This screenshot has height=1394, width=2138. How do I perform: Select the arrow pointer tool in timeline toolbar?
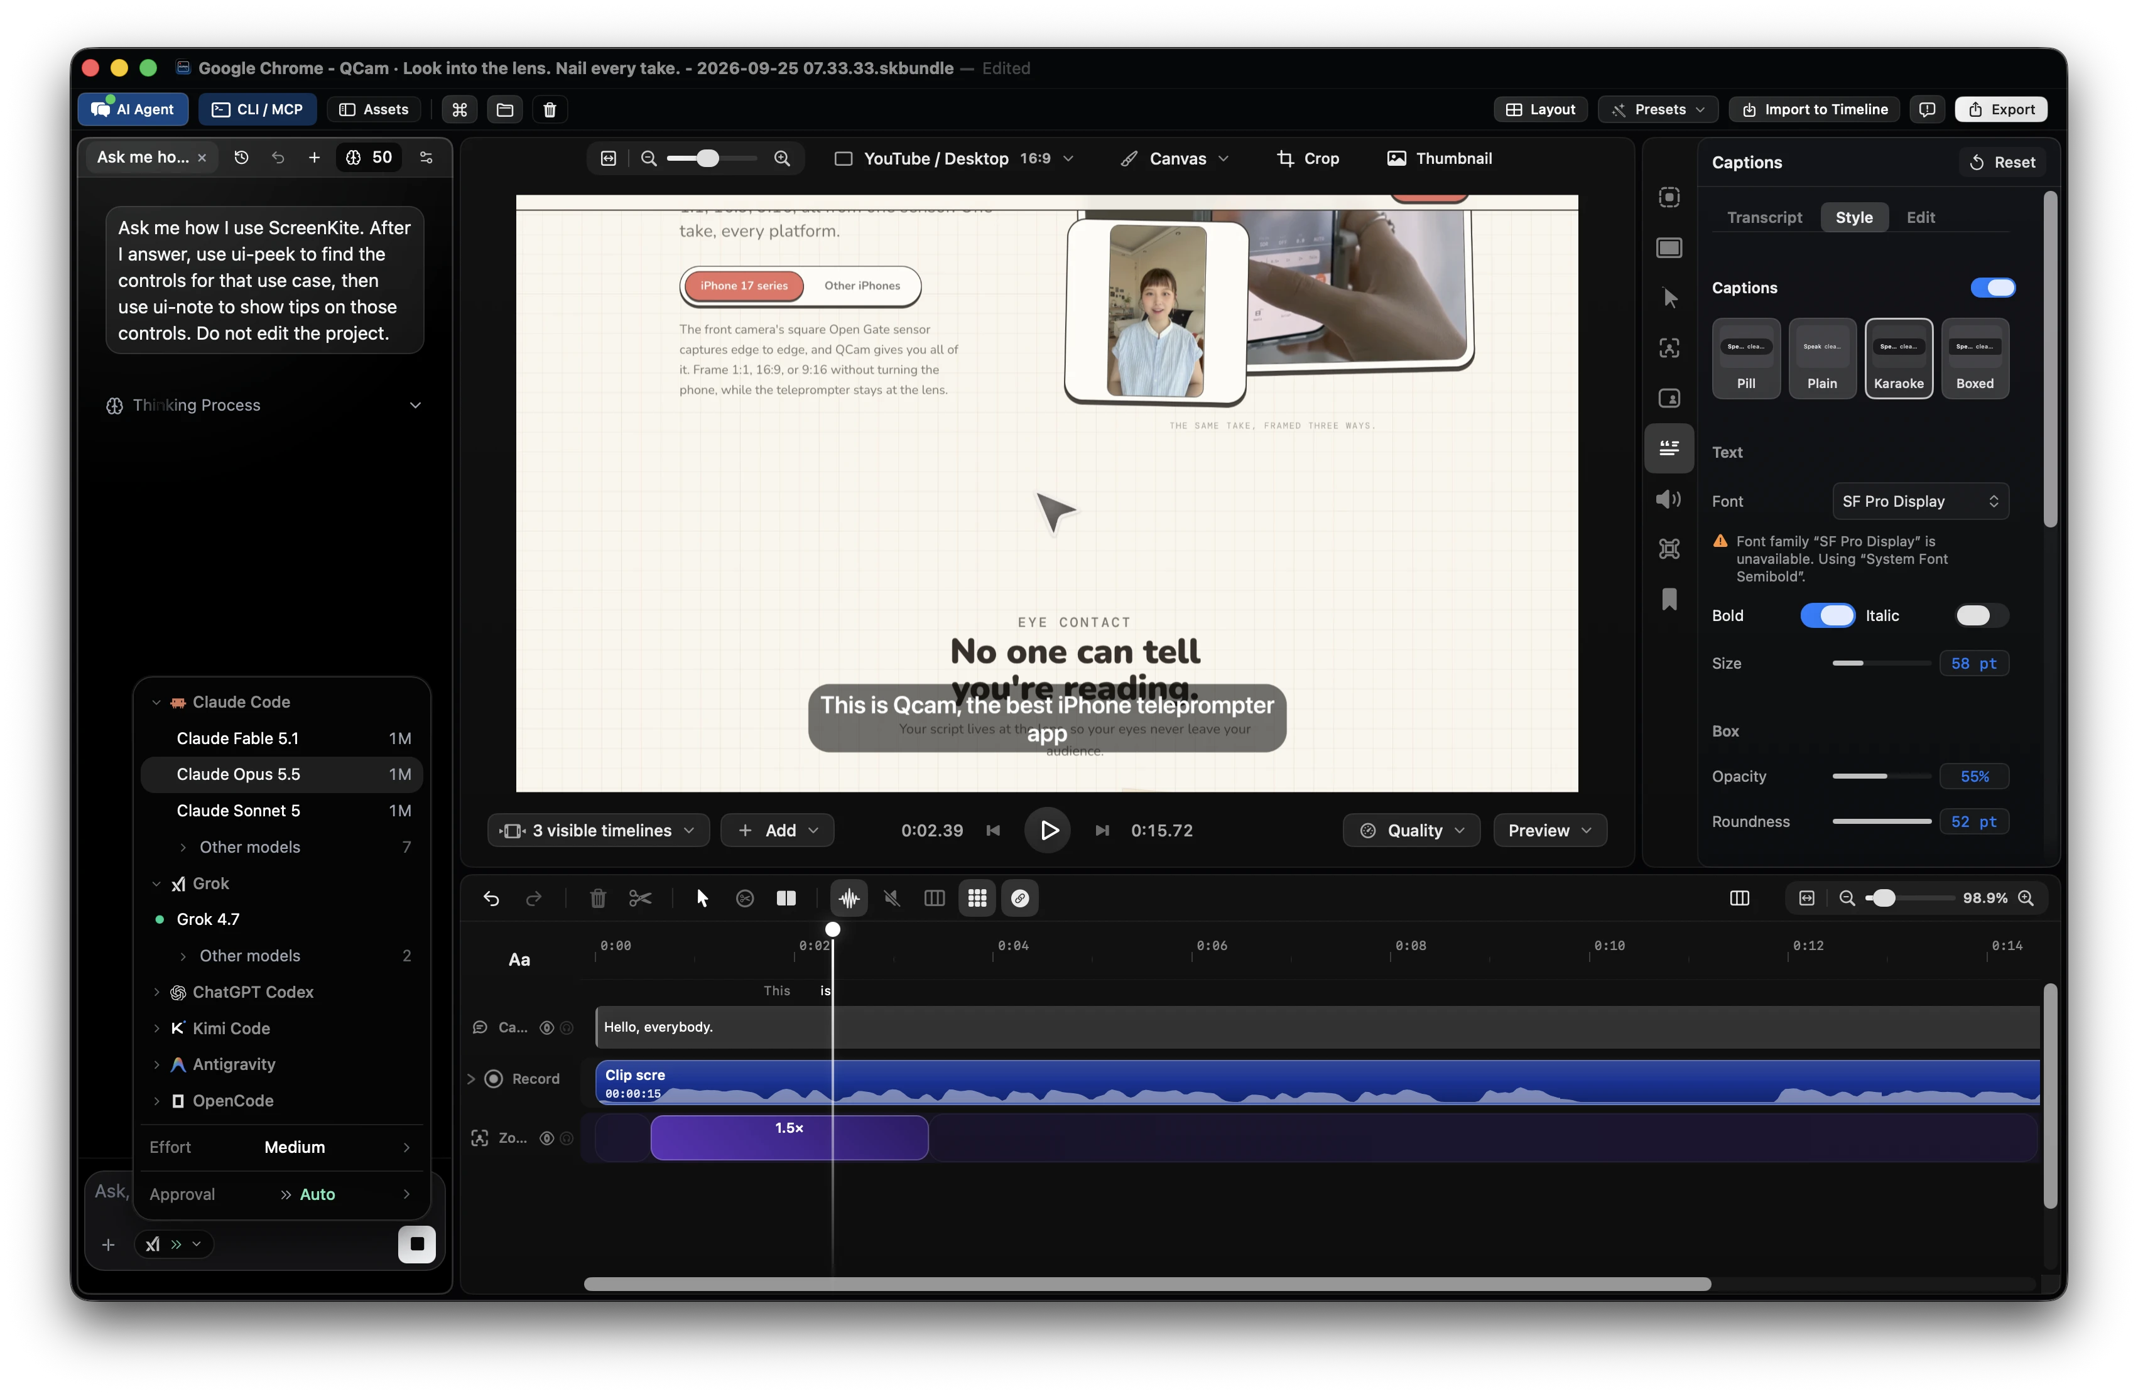[702, 898]
